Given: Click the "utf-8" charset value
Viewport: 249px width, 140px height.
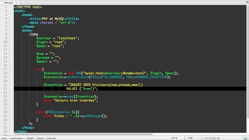Looking at the screenshot, I should click(x=65, y=23).
